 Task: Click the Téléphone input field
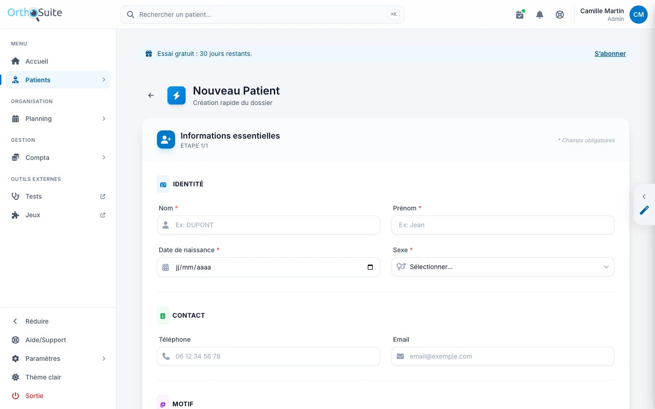pyautogui.click(x=268, y=356)
